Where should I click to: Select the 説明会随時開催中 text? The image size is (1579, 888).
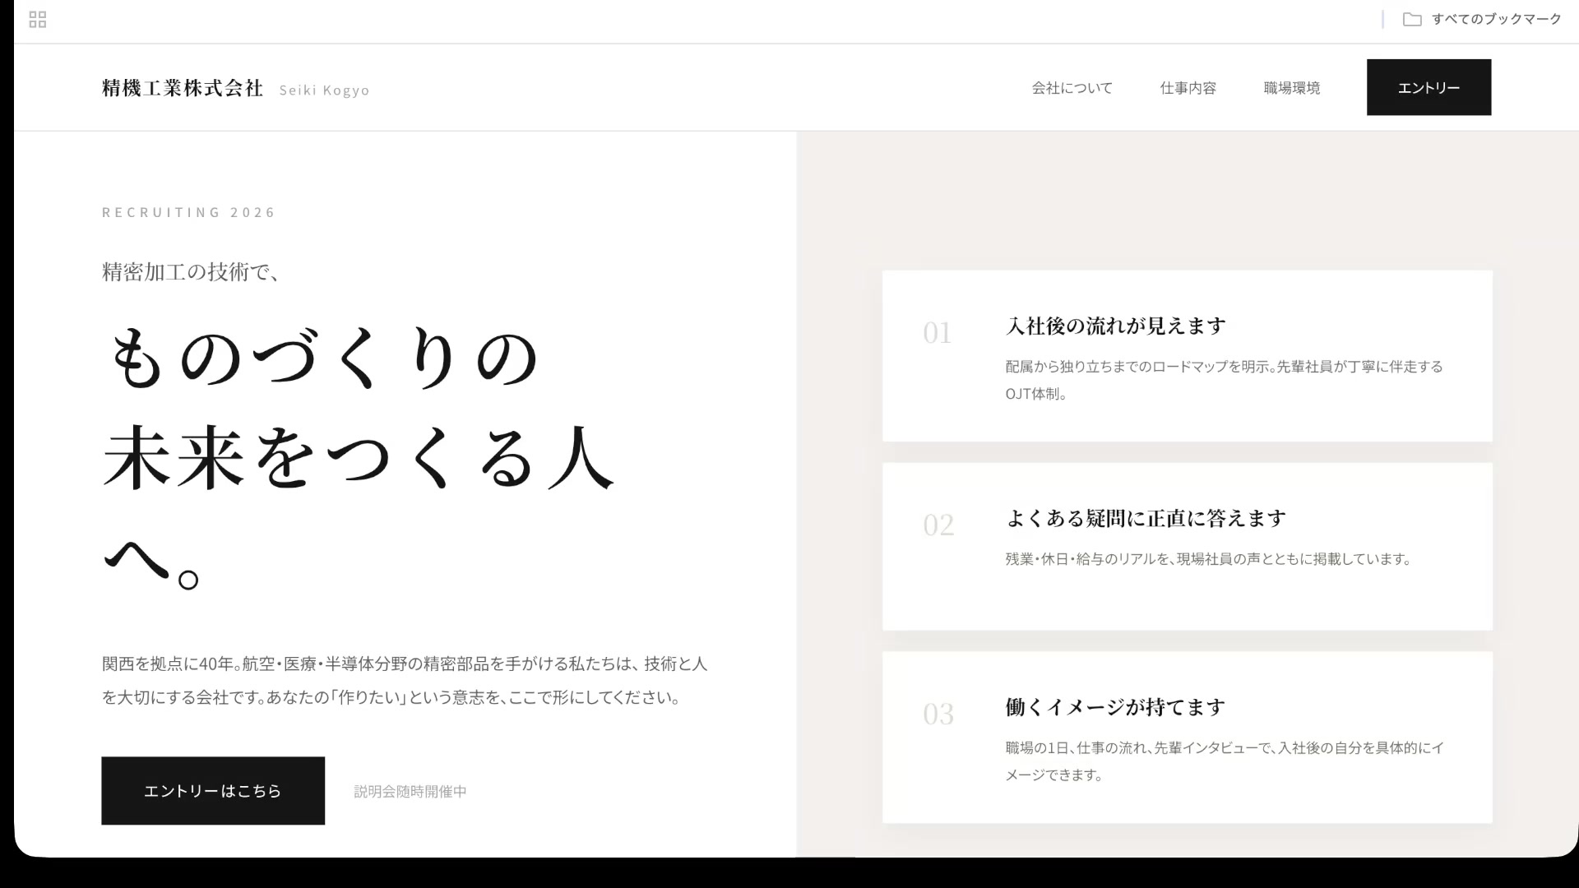[410, 791]
